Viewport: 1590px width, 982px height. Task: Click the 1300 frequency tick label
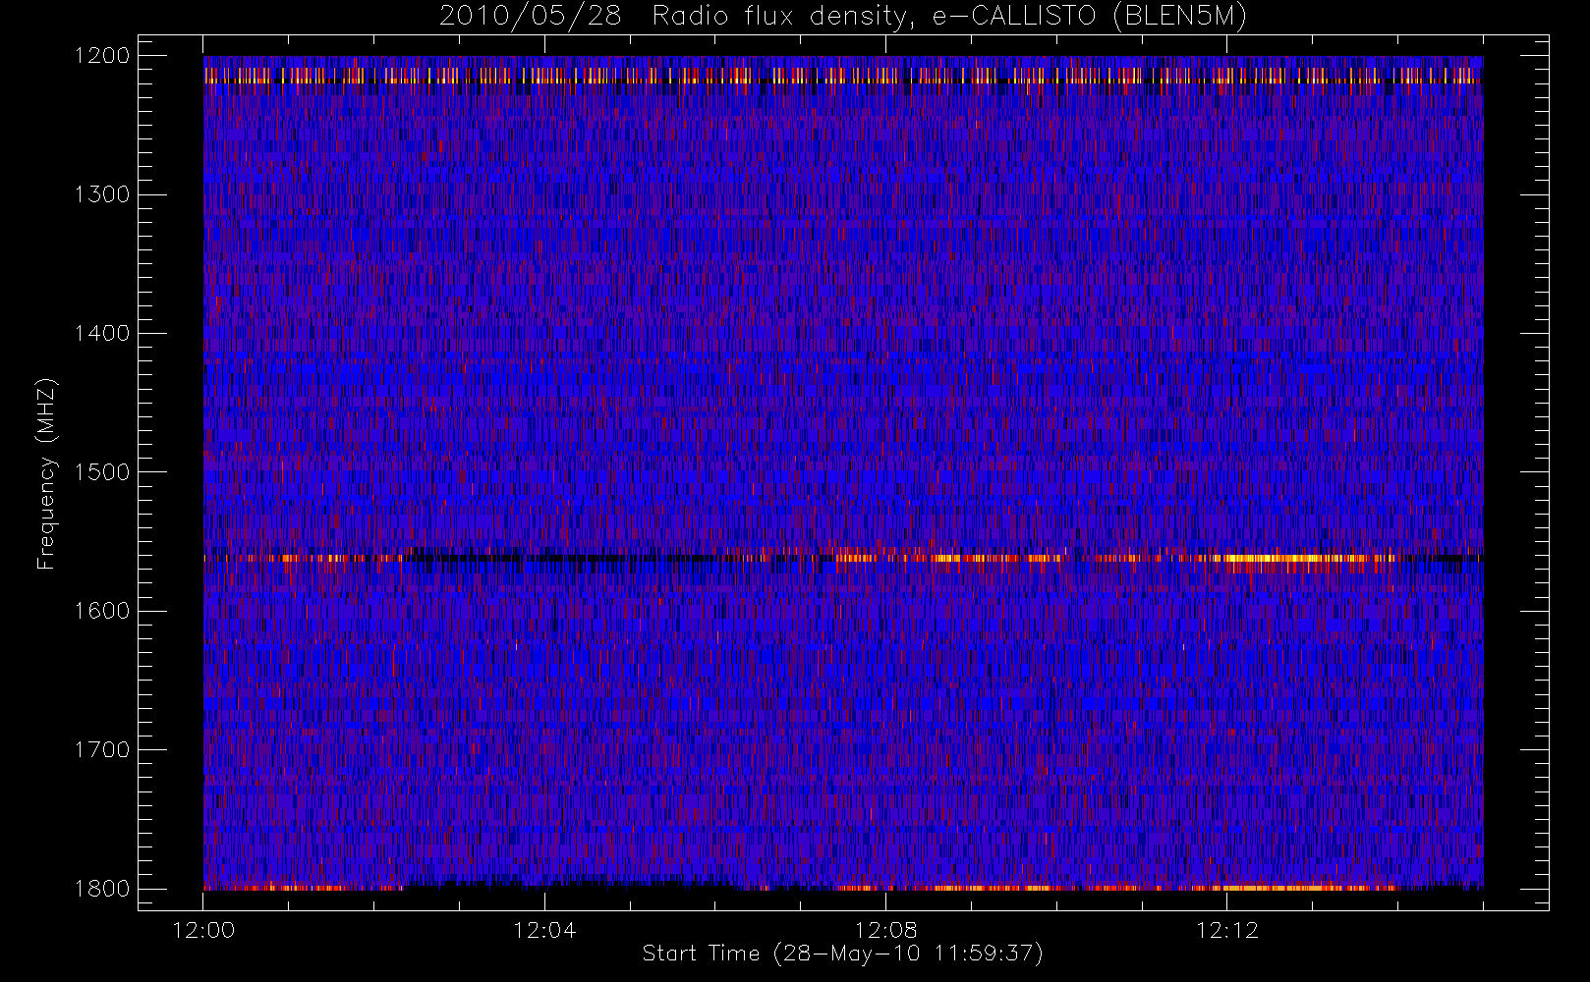point(102,194)
